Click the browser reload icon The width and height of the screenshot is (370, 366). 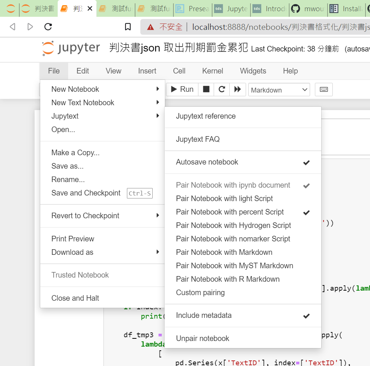(x=48, y=26)
